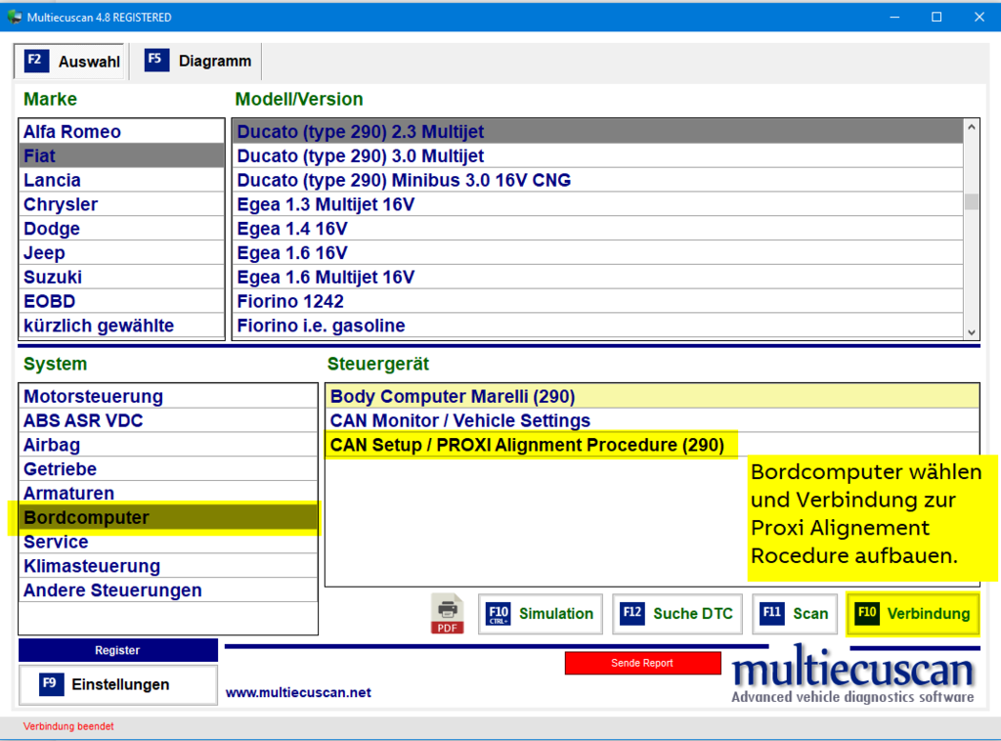The height and width of the screenshot is (741, 1001).
Task: Run the Scan button
Action: (x=795, y=614)
